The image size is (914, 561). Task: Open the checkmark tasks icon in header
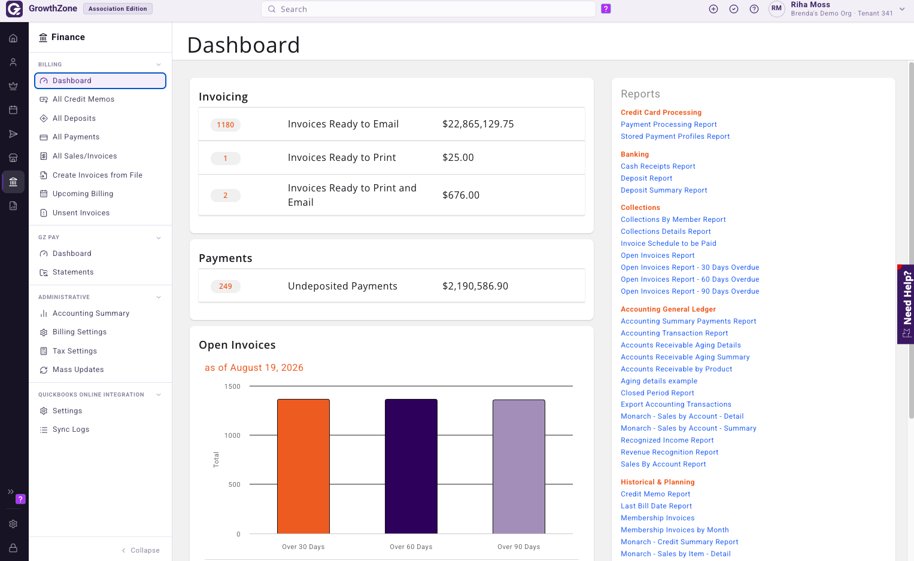click(x=734, y=9)
